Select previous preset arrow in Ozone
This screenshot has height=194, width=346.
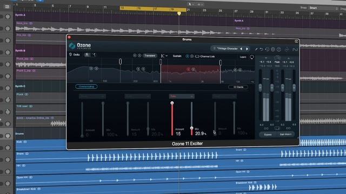point(241,49)
